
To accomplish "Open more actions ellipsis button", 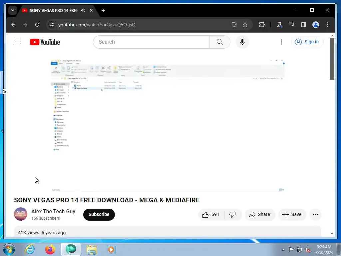I will pyautogui.click(x=315, y=215).
